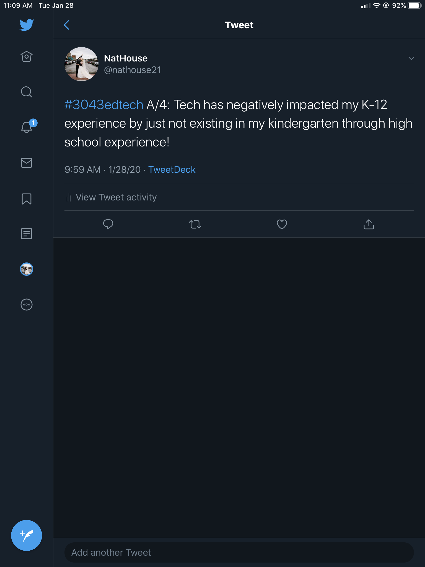Open the Search magnifier in sidebar
Viewport: 425px width, 567px height.
(27, 92)
